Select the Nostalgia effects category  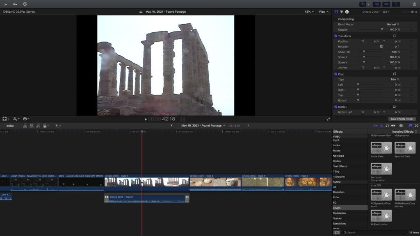click(x=338, y=156)
